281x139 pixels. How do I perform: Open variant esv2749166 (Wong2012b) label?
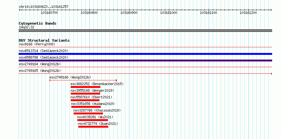click(x=70, y=77)
